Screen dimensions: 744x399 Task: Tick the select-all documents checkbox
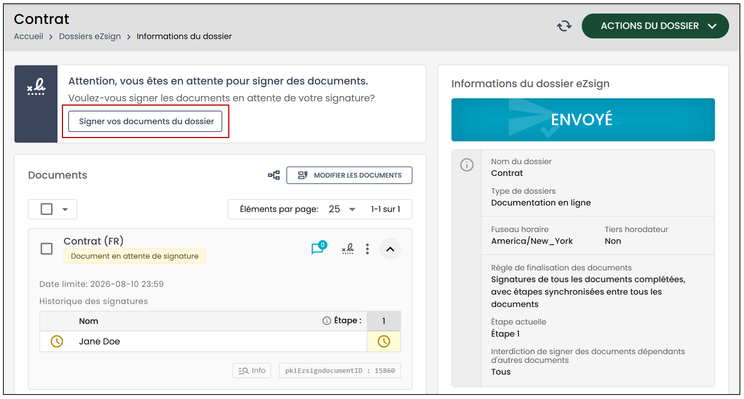47,209
